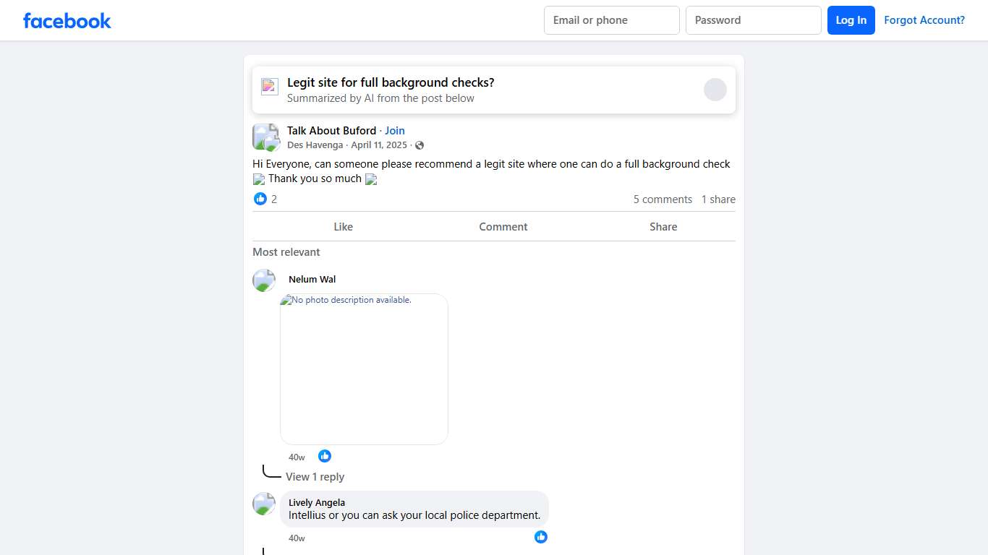
Task: Open the 'Forgot Account?' link
Action: pos(924,20)
